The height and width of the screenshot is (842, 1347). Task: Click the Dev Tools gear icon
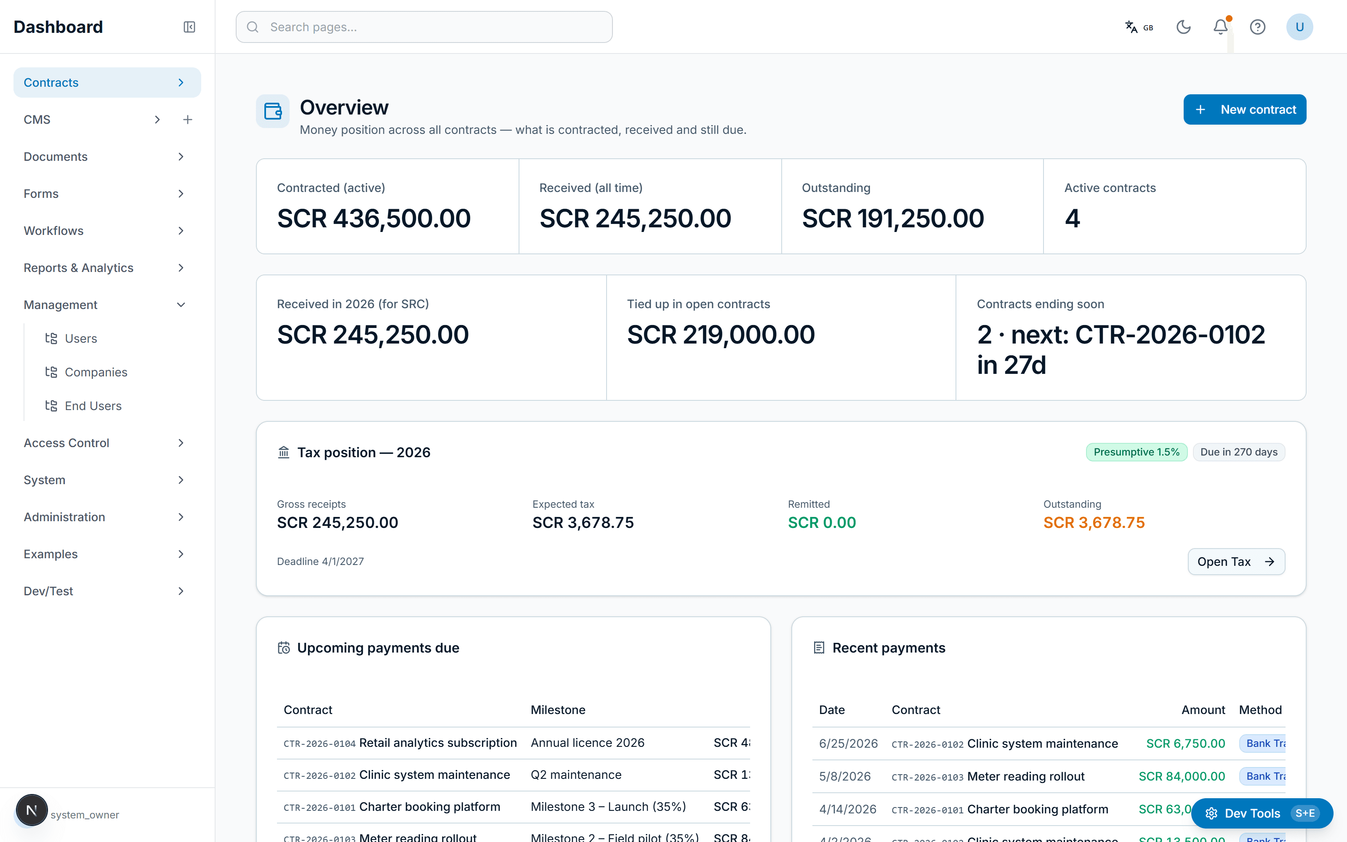click(1211, 814)
